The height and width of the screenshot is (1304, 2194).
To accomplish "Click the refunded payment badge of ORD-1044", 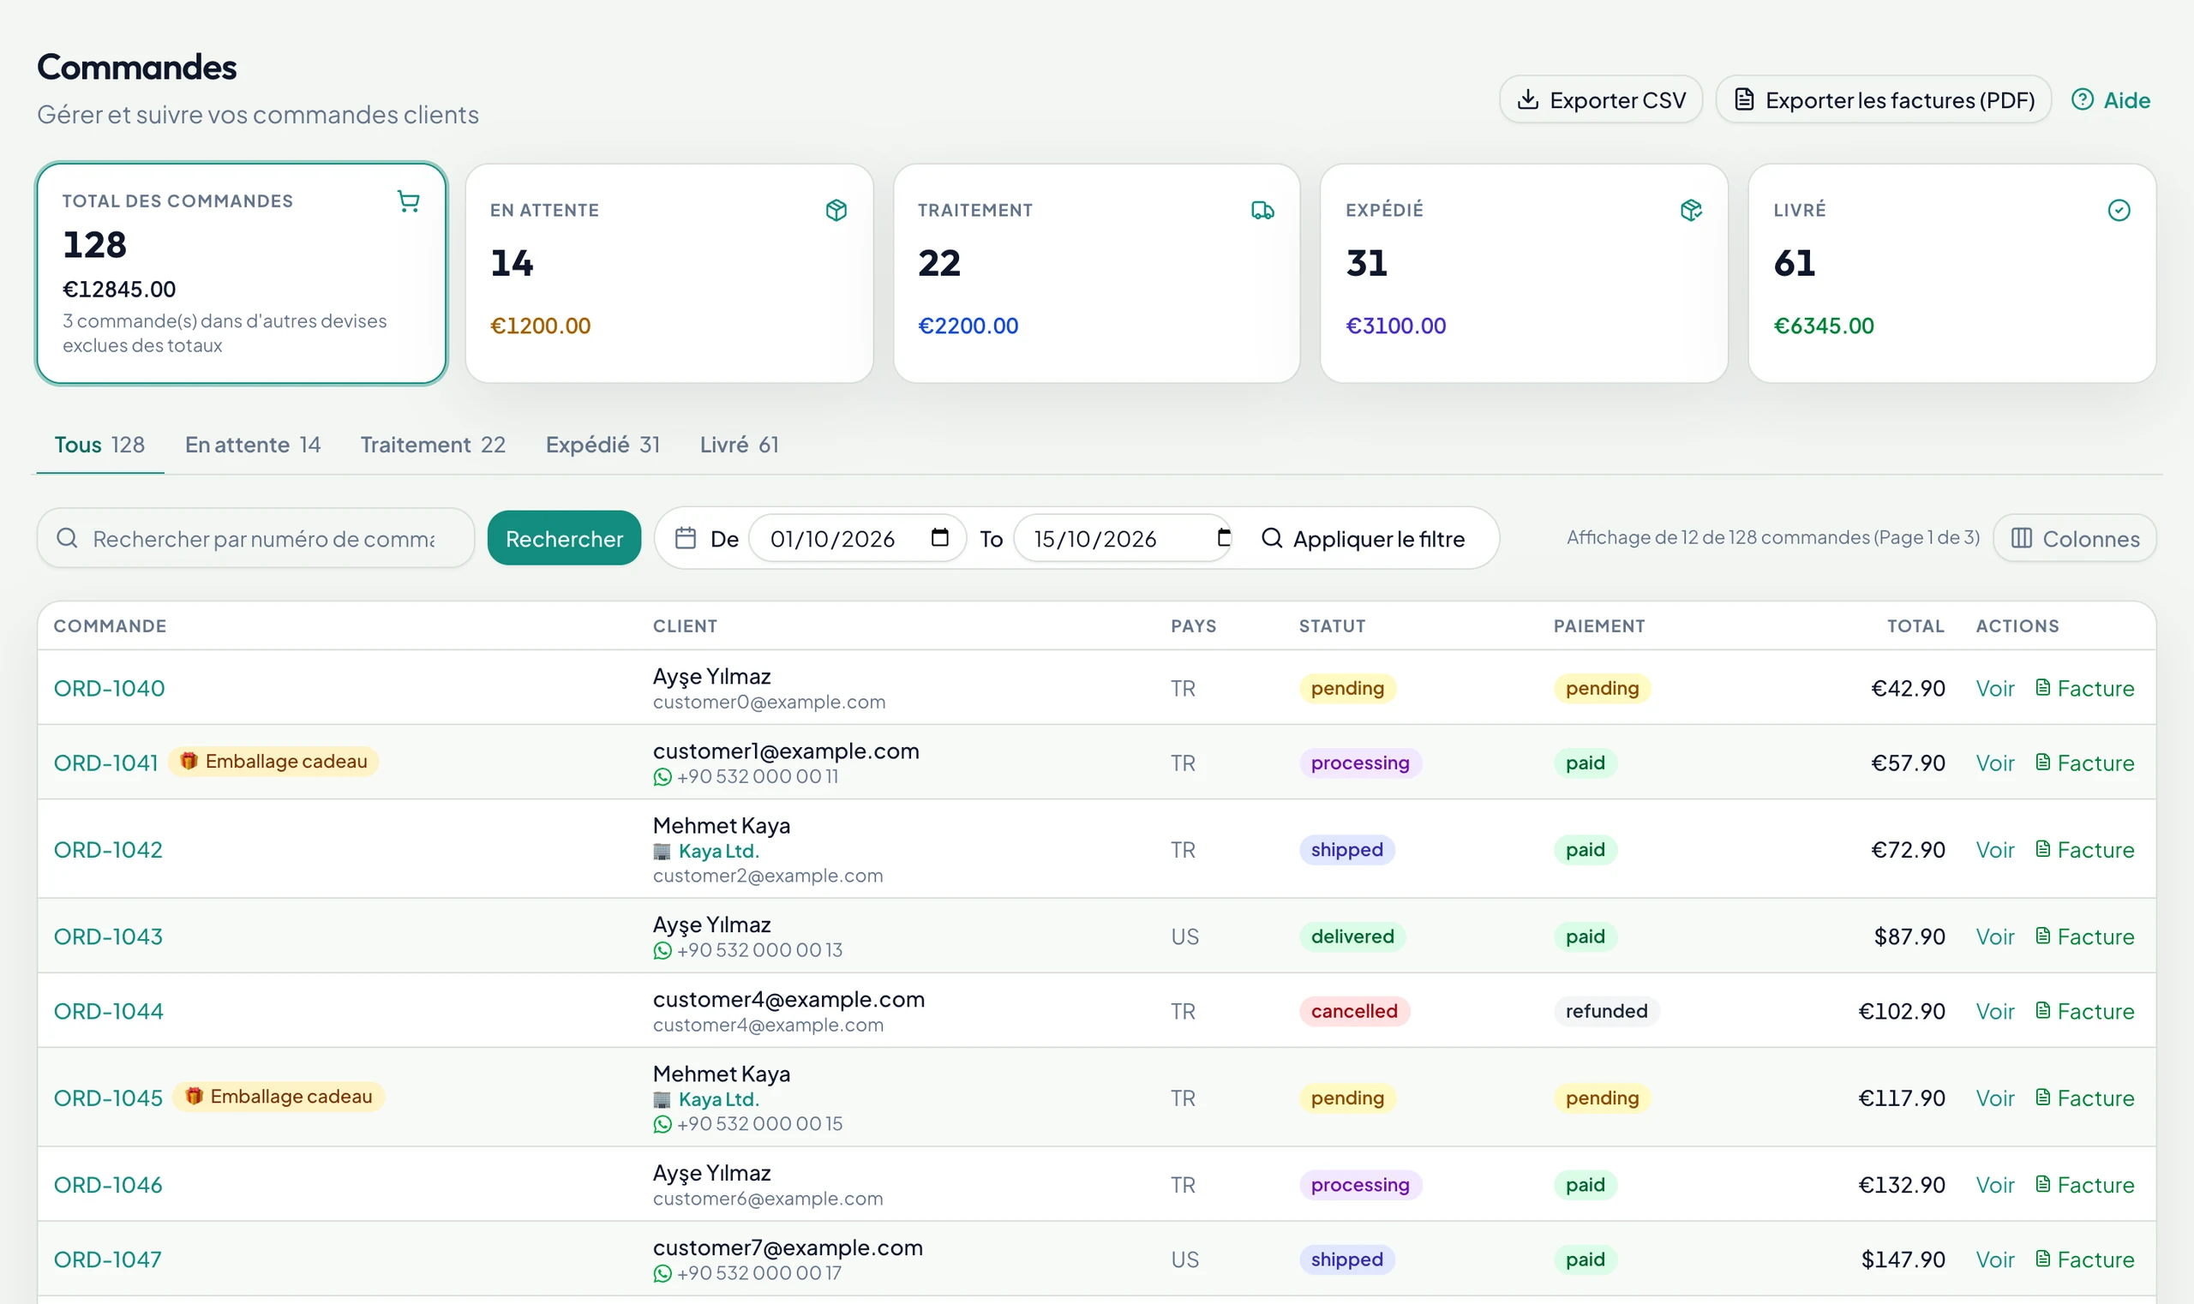I will click(x=1606, y=1011).
